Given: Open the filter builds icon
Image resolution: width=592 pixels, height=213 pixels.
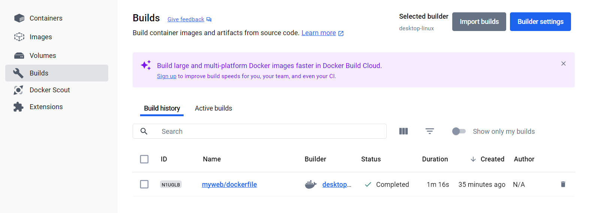Looking at the screenshot, I should [430, 131].
